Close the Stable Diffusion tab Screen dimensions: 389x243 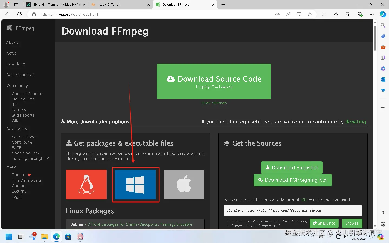tap(149, 5)
